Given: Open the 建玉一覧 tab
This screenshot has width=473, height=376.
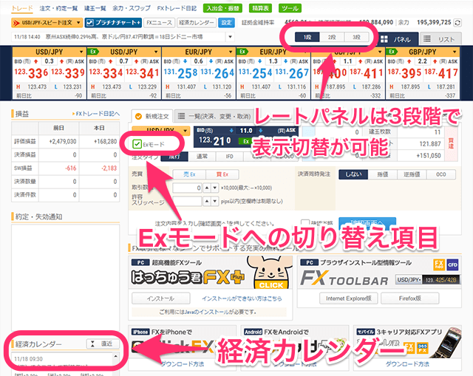Looking at the screenshot, I should (x=95, y=8).
